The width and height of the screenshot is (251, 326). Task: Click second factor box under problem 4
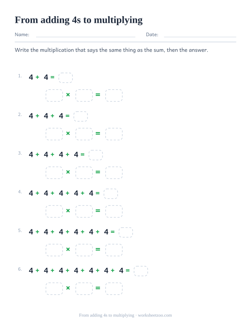point(84,212)
